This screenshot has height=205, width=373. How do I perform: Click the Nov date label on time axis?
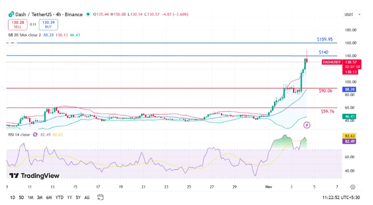269,187
